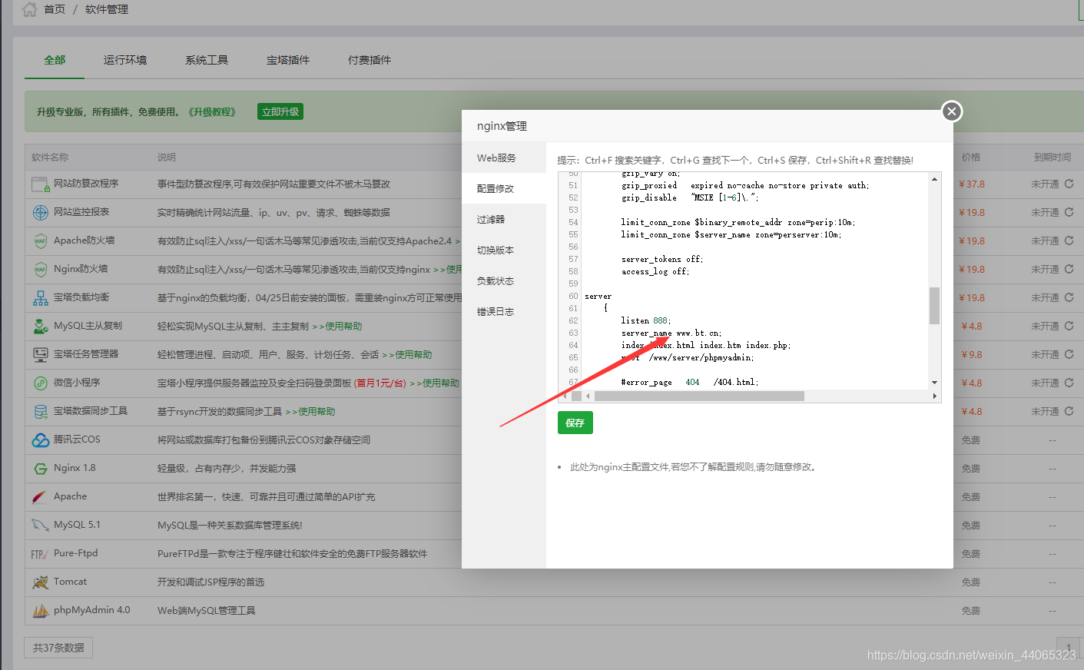Click Apache feather icon

coord(40,497)
